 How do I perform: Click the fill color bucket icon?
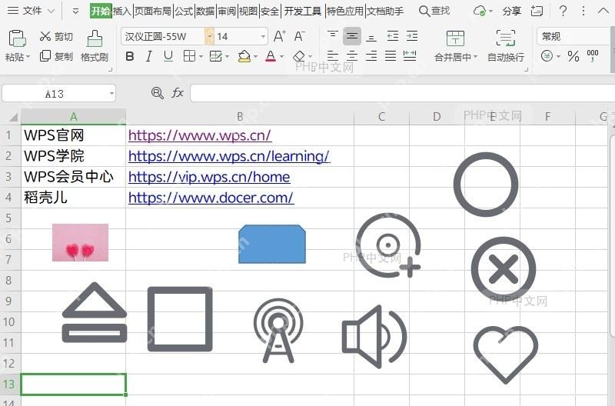[x=244, y=56]
